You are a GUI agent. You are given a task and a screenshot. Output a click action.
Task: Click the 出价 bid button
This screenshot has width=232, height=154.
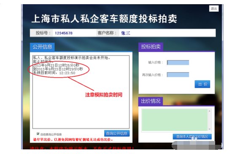click(x=202, y=84)
